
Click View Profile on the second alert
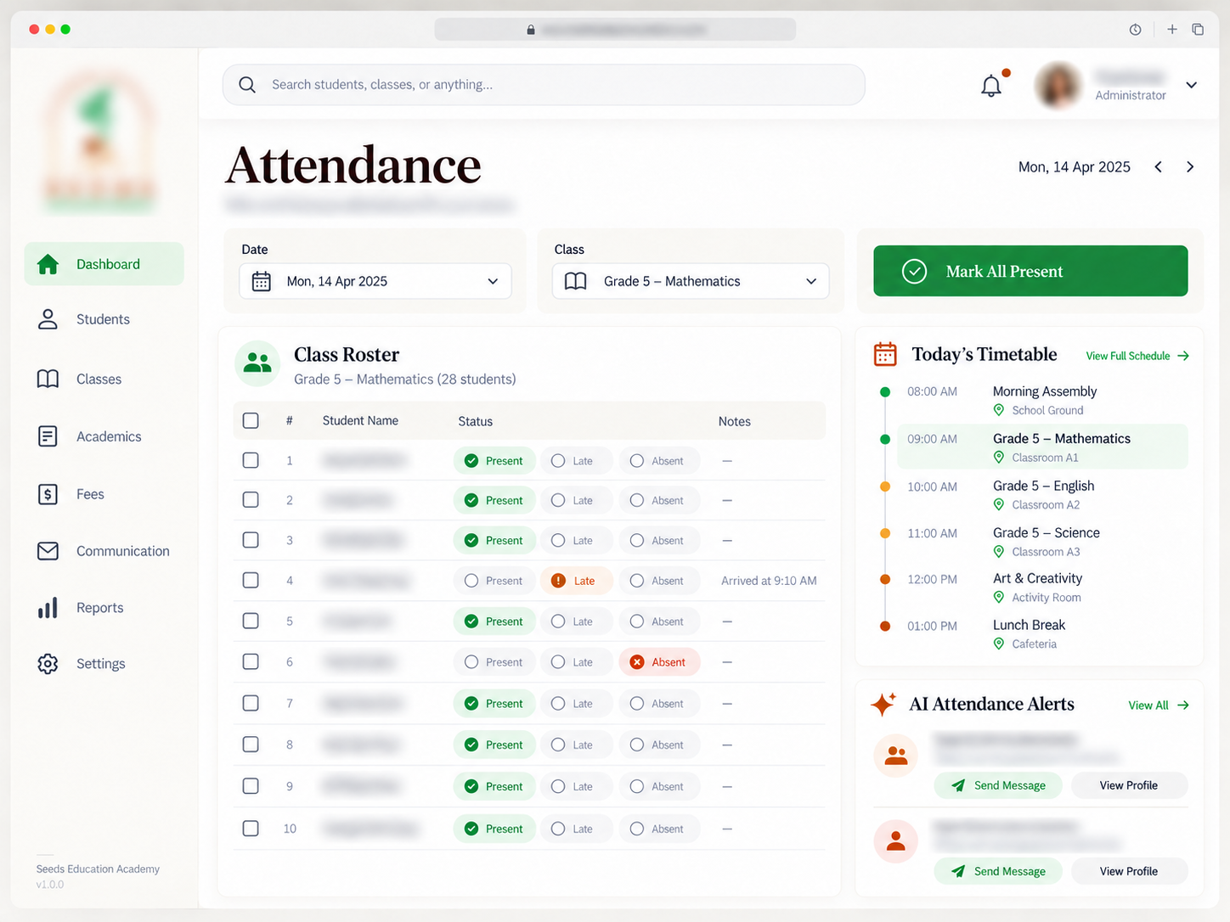click(1129, 871)
